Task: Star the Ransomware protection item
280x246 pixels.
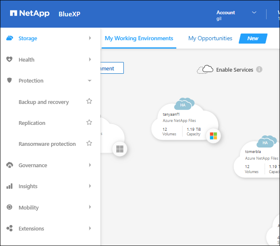Action: point(89,143)
